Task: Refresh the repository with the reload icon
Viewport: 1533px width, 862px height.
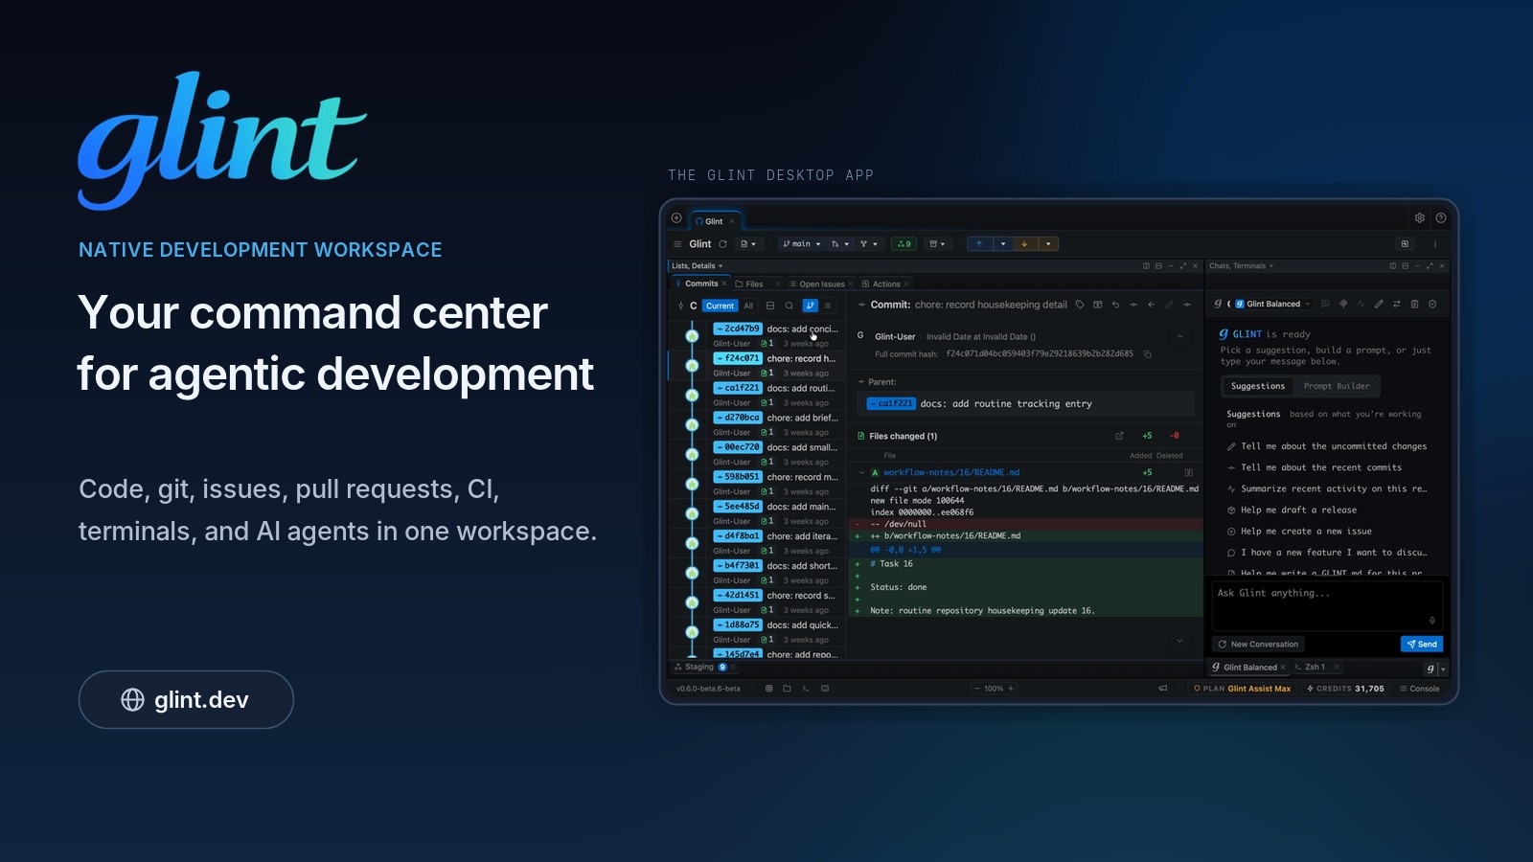Action: tap(722, 244)
